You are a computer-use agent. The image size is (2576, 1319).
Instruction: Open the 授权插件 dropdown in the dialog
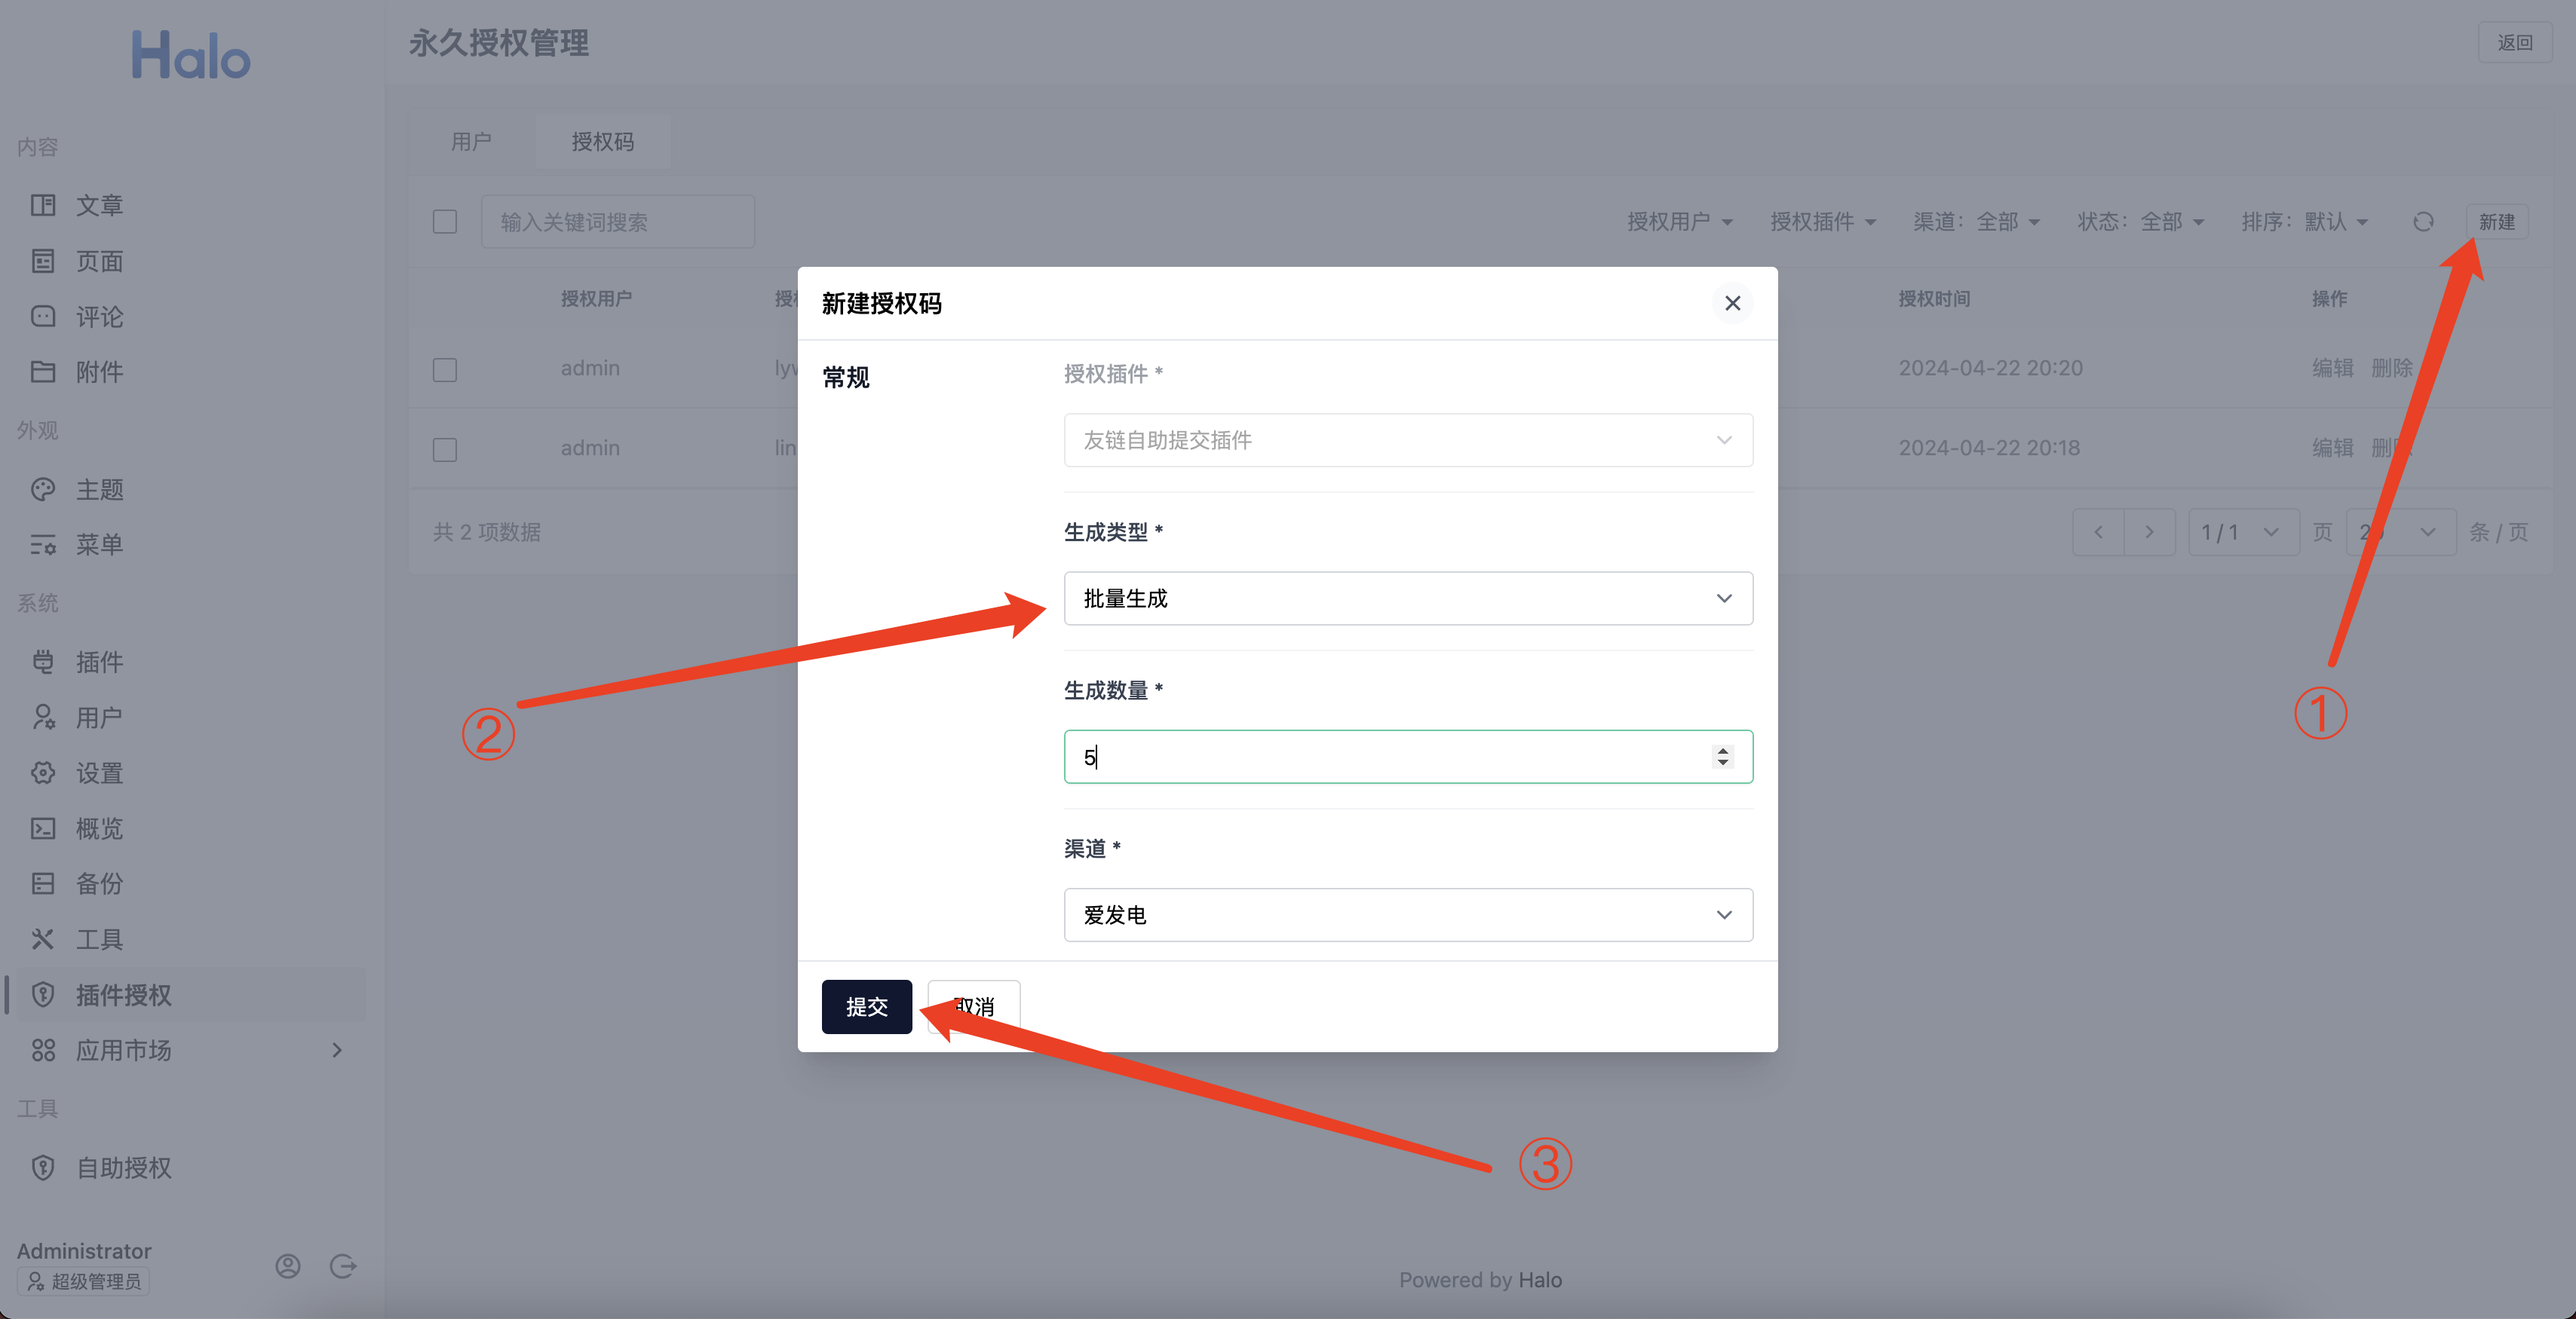1408,441
